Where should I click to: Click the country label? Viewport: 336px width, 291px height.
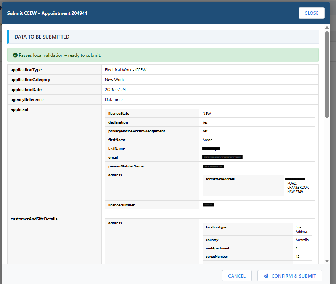click(212, 240)
